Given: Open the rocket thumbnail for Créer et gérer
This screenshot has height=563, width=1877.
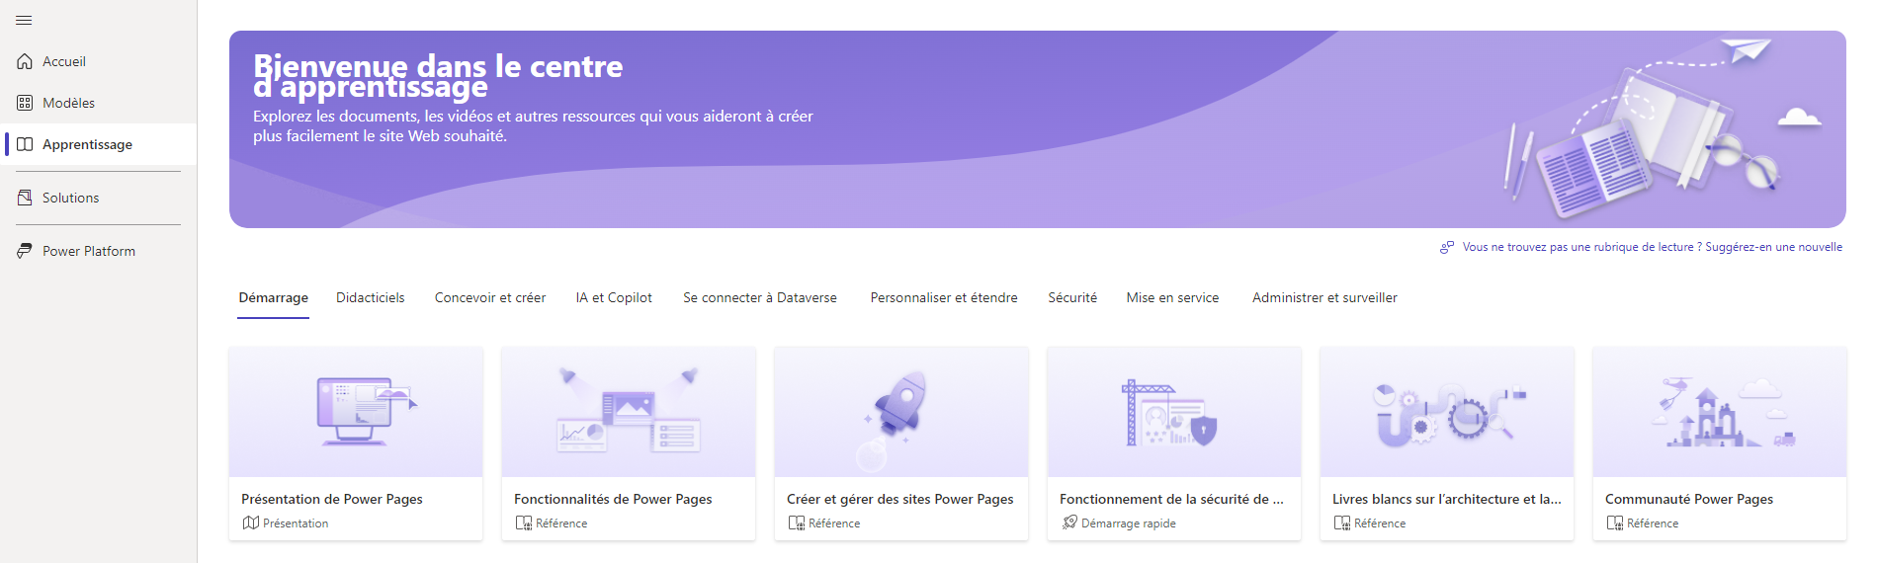Looking at the screenshot, I should [901, 412].
